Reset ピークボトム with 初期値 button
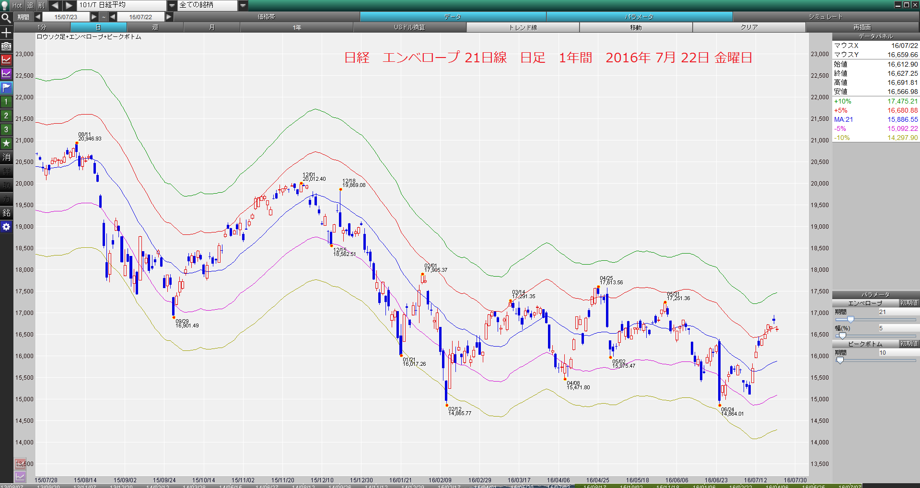Viewport: 920px width, 488px height. coord(908,344)
